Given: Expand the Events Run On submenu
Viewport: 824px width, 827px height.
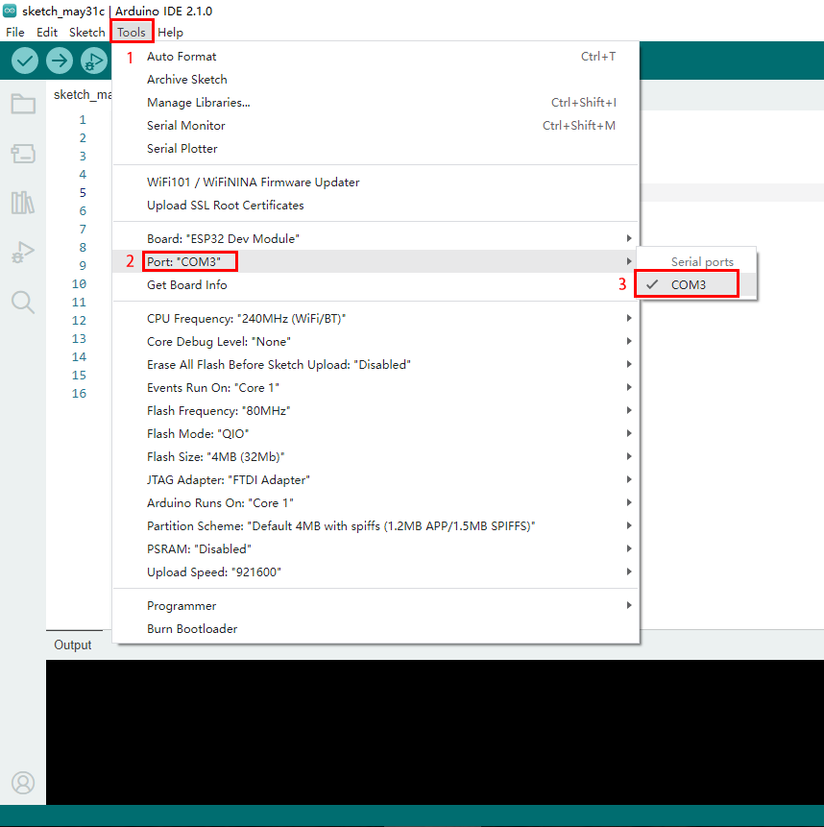Looking at the screenshot, I should click(x=376, y=388).
